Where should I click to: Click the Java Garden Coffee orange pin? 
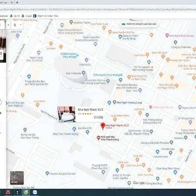[110, 32]
